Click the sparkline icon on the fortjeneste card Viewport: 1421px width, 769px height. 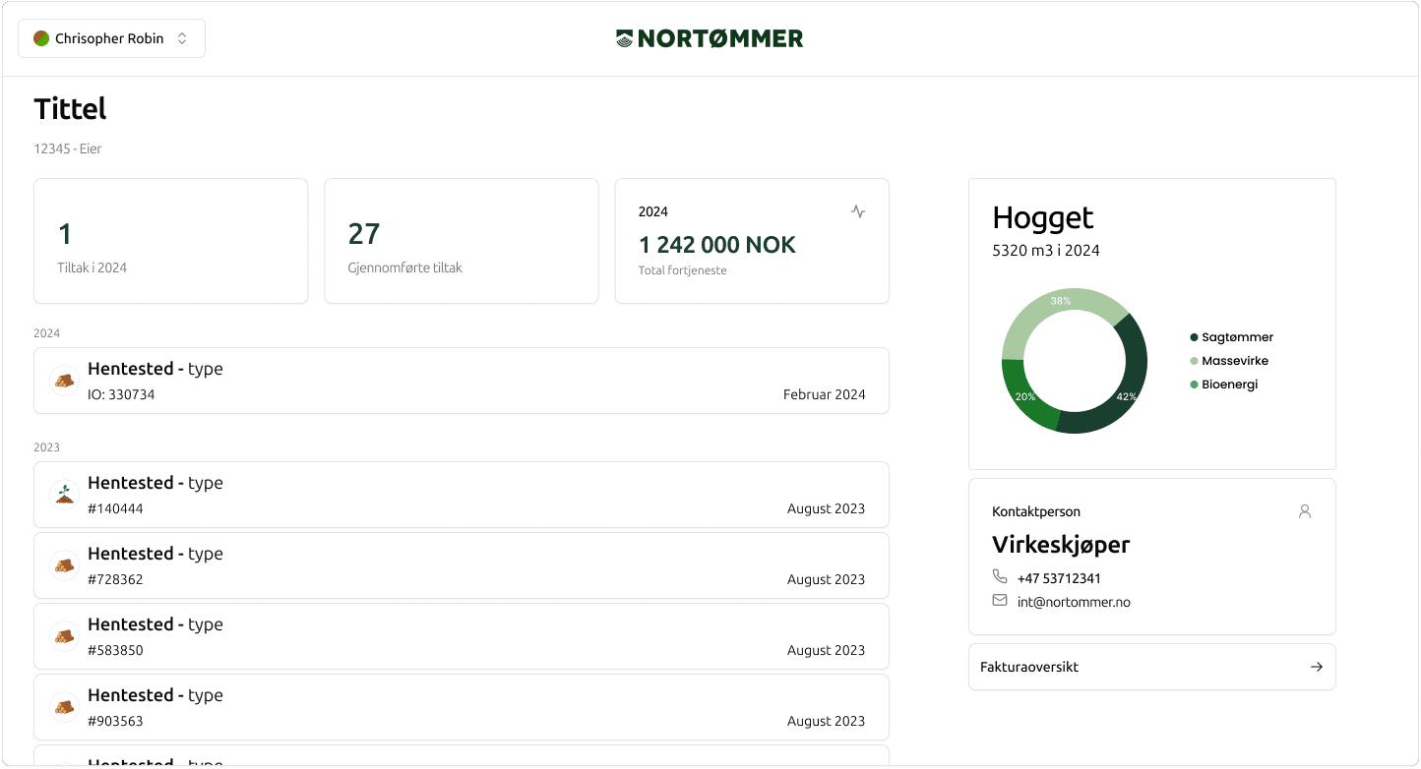pos(857,210)
